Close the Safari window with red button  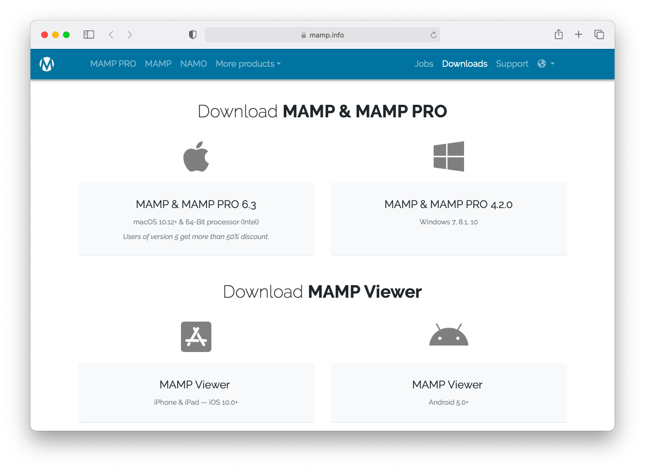(x=45, y=35)
